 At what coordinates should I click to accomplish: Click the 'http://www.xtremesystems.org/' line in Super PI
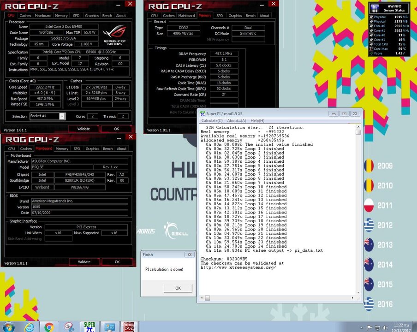(x=238, y=267)
